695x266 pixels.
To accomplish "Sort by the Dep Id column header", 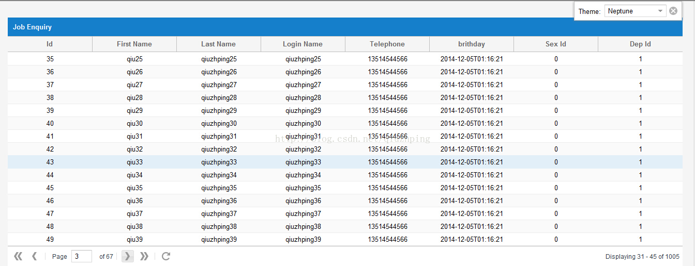I will [640, 44].
